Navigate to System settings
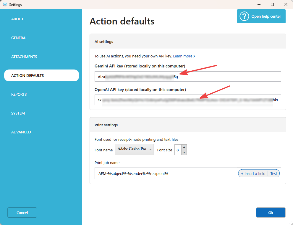 (18, 113)
